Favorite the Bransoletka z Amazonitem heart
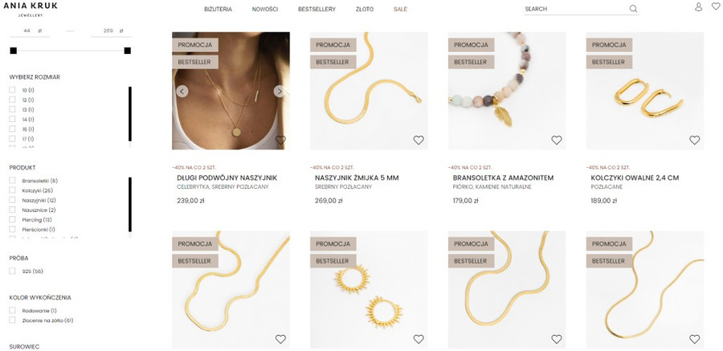The image size is (723, 351). click(557, 141)
